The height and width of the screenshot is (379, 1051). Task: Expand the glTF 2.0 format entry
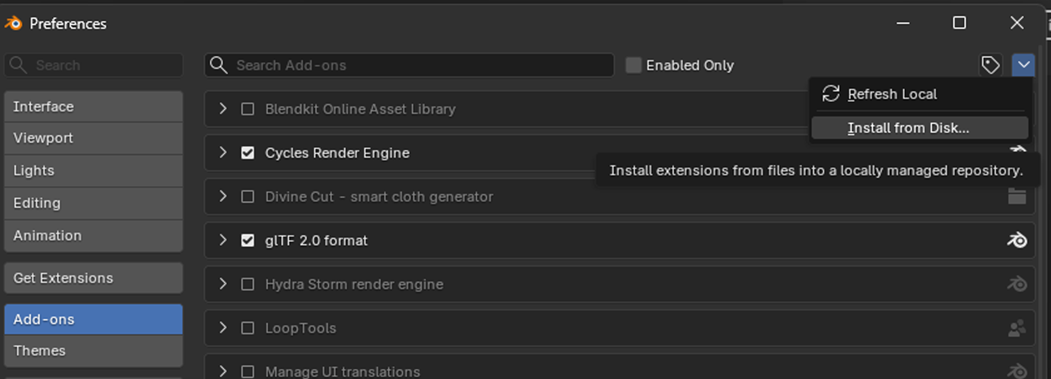coord(223,240)
